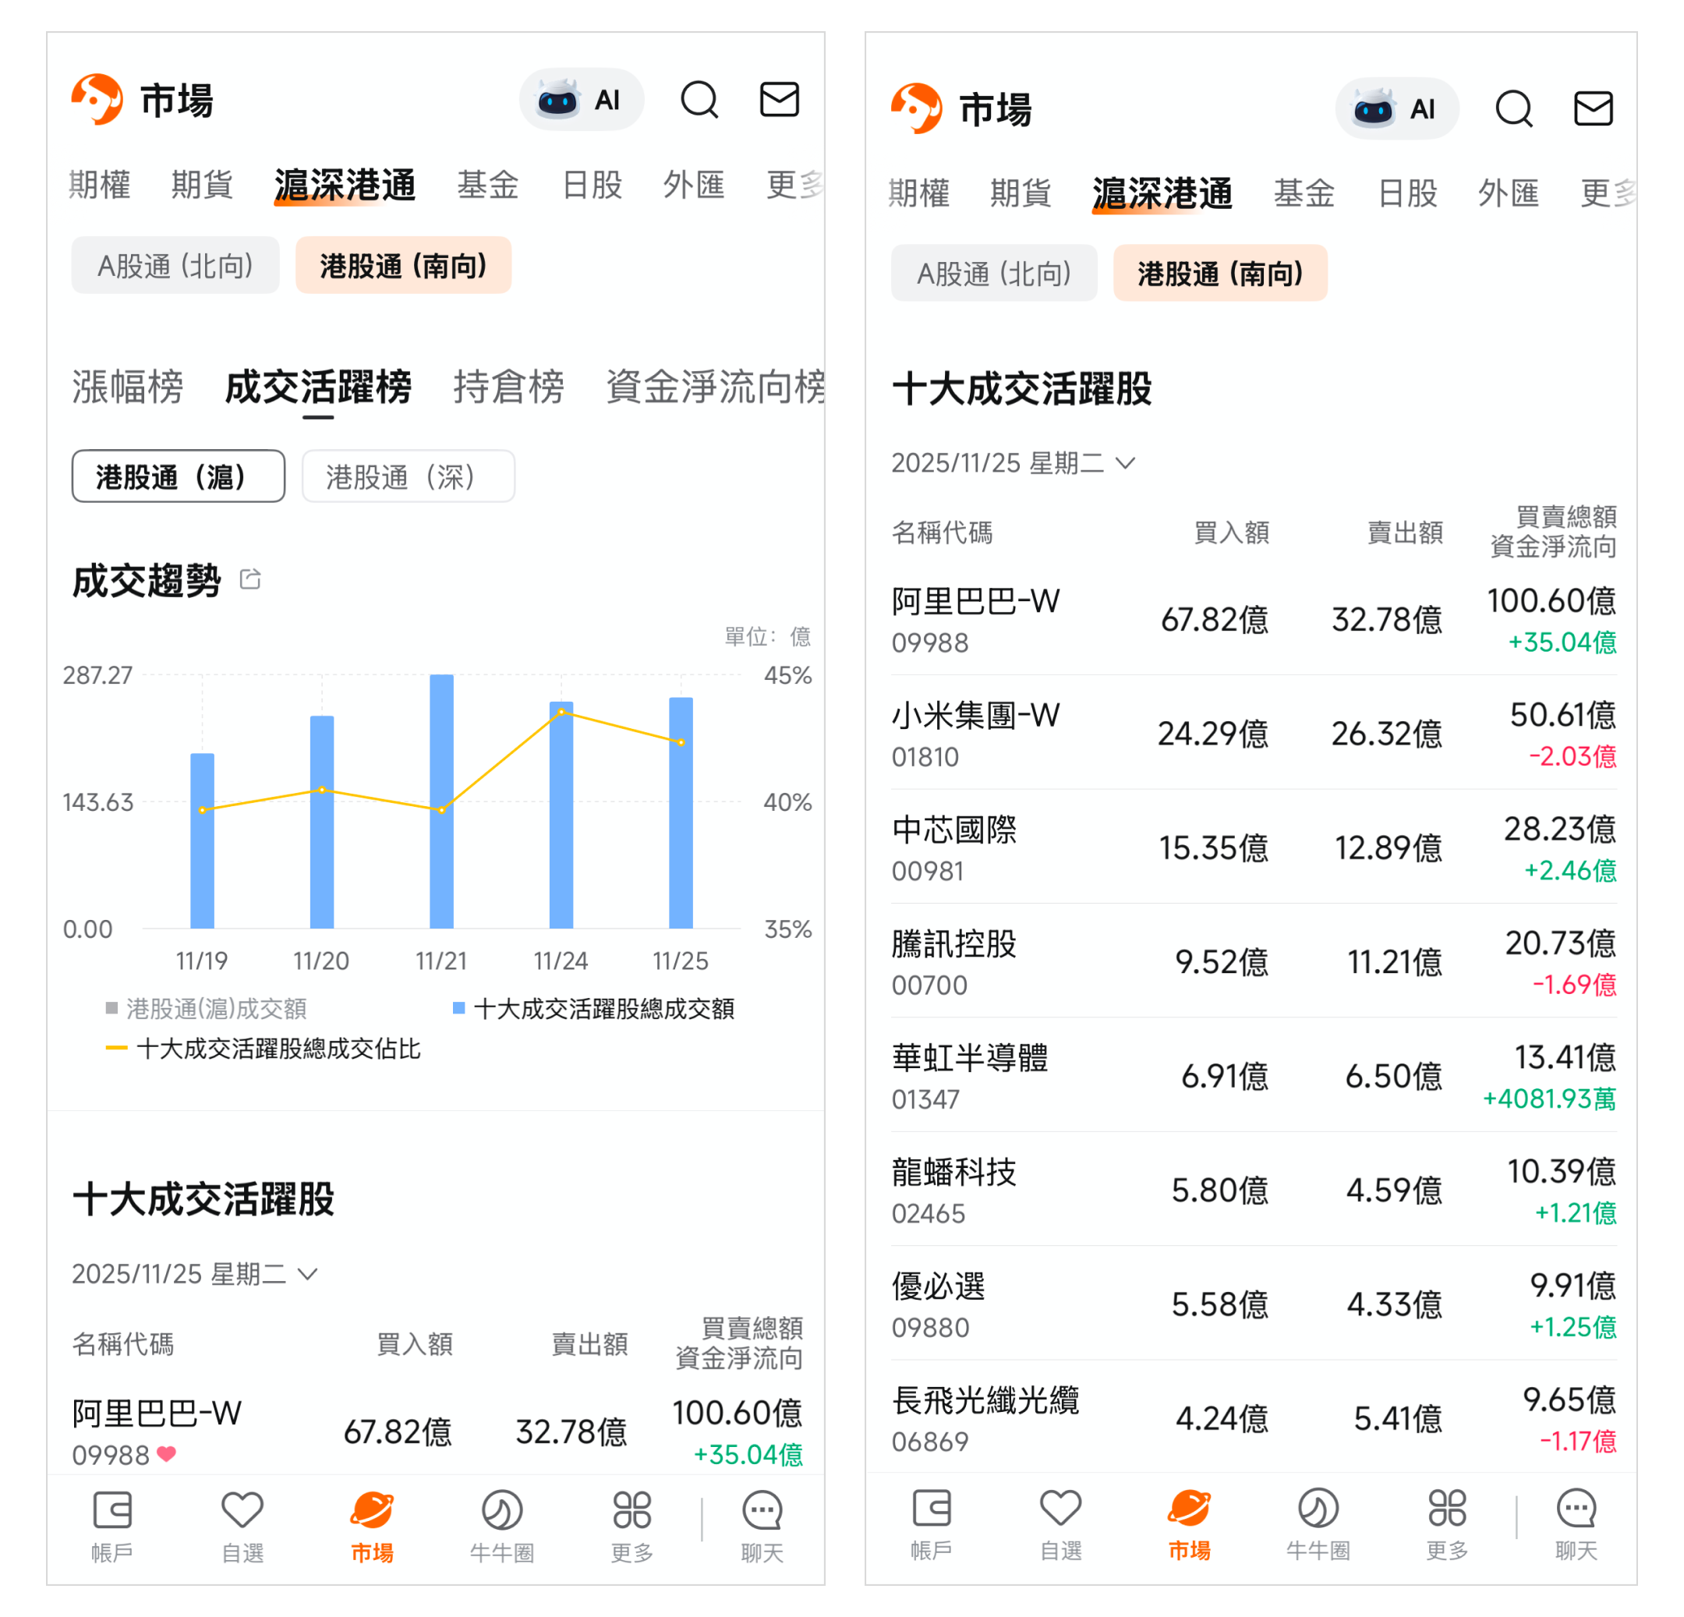Open 基金 tab in left panel
Screen dimensions: 1684x1617
pyautogui.click(x=488, y=185)
